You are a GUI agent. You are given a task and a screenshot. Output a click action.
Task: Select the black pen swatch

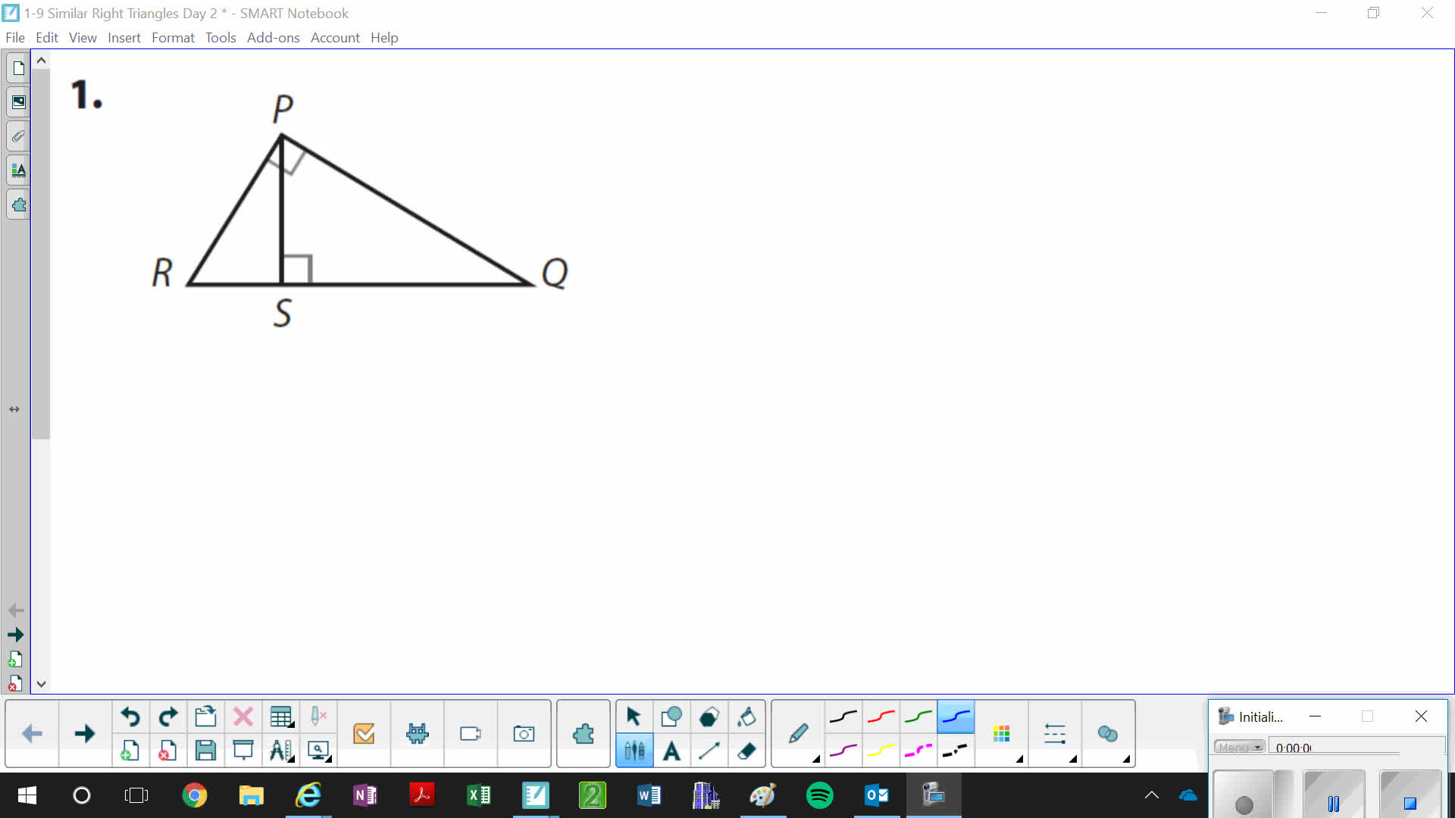click(843, 716)
